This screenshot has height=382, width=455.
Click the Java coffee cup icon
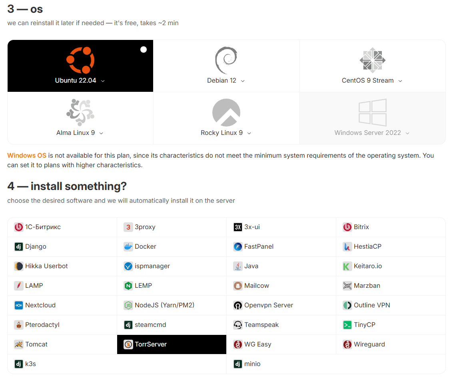click(x=237, y=266)
